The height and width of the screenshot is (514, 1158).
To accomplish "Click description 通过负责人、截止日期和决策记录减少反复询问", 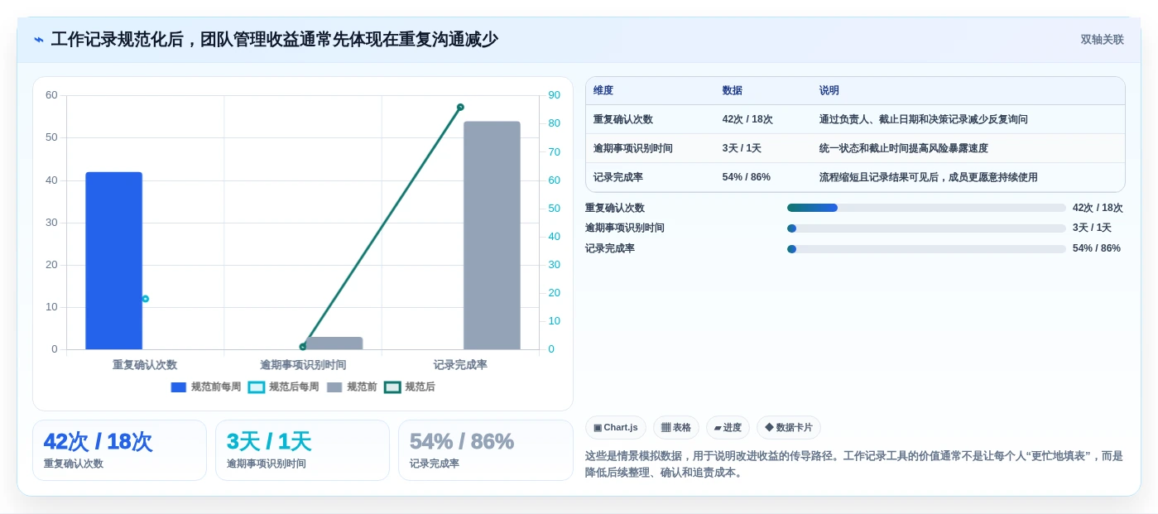I will coord(924,119).
